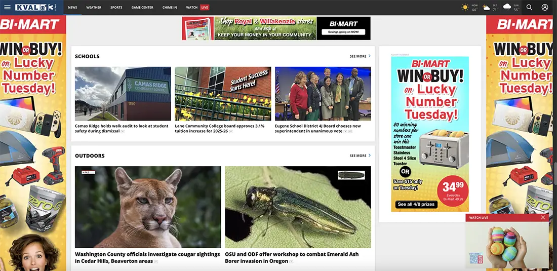This screenshot has width=557, height=271.
Task: Click the cougar photo thumbnail
Action: point(148,207)
